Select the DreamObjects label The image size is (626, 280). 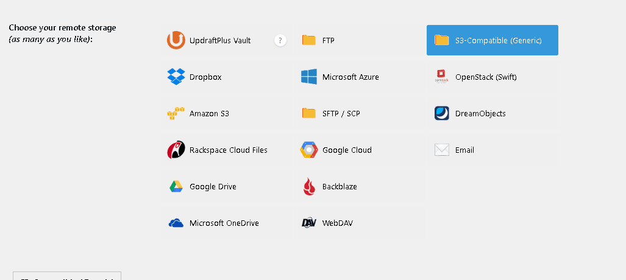pyautogui.click(x=480, y=114)
